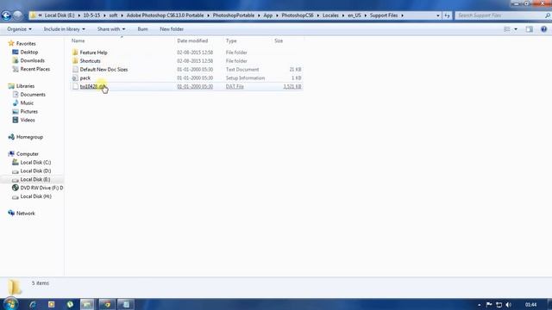The height and width of the screenshot is (310, 552).
Task: Click Adobe Photoshop CS6 13.0 Portable breadcrumb
Action: [x=165, y=15]
